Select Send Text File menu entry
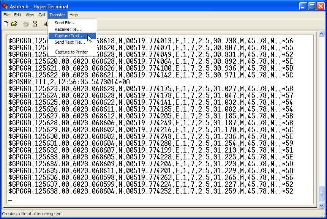Viewport: 327px width, 219px height. pyautogui.click(x=70, y=42)
